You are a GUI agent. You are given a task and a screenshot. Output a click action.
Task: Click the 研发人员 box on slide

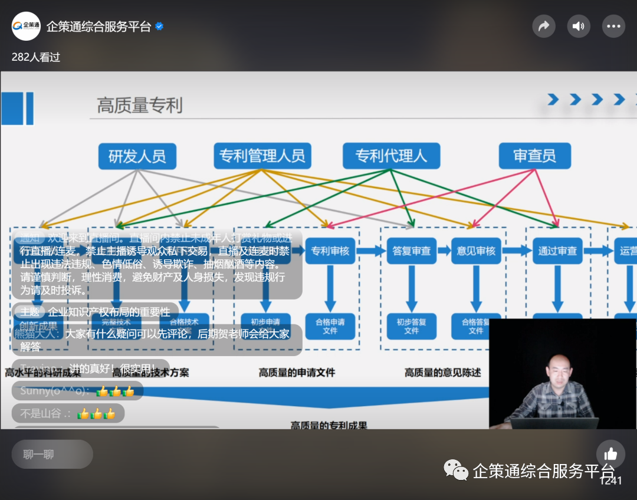click(x=137, y=156)
